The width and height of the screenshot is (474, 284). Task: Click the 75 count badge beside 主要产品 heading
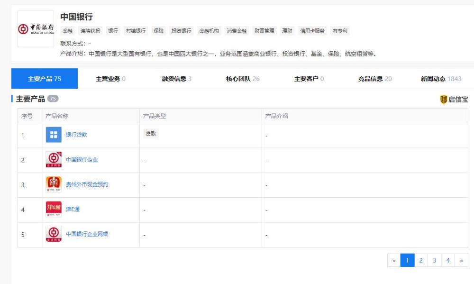pyautogui.click(x=53, y=99)
